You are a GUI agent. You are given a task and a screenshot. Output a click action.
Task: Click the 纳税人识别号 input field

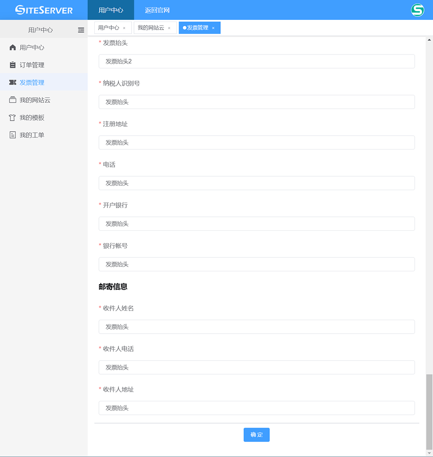pyautogui.click(x=257, y=102)
